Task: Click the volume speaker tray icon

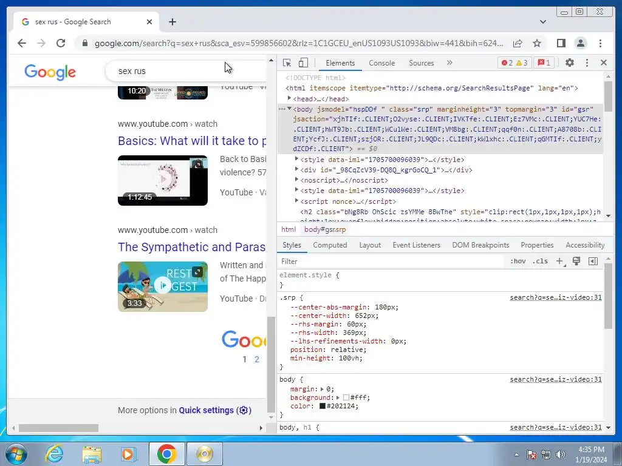Action: [x=560, y=454]
